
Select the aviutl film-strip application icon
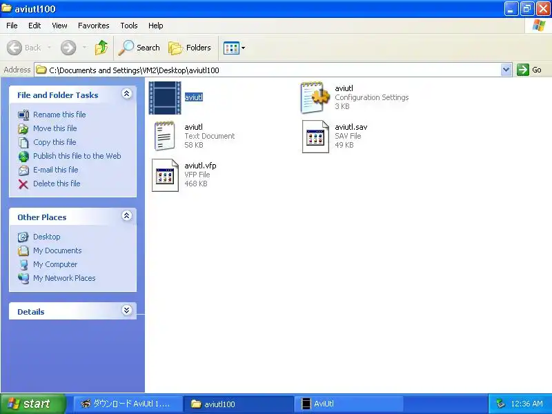(x=165, y=98)
